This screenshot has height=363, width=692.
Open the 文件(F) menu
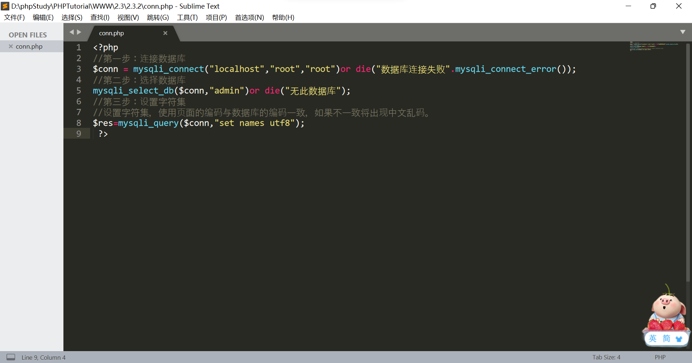(14, 17)
